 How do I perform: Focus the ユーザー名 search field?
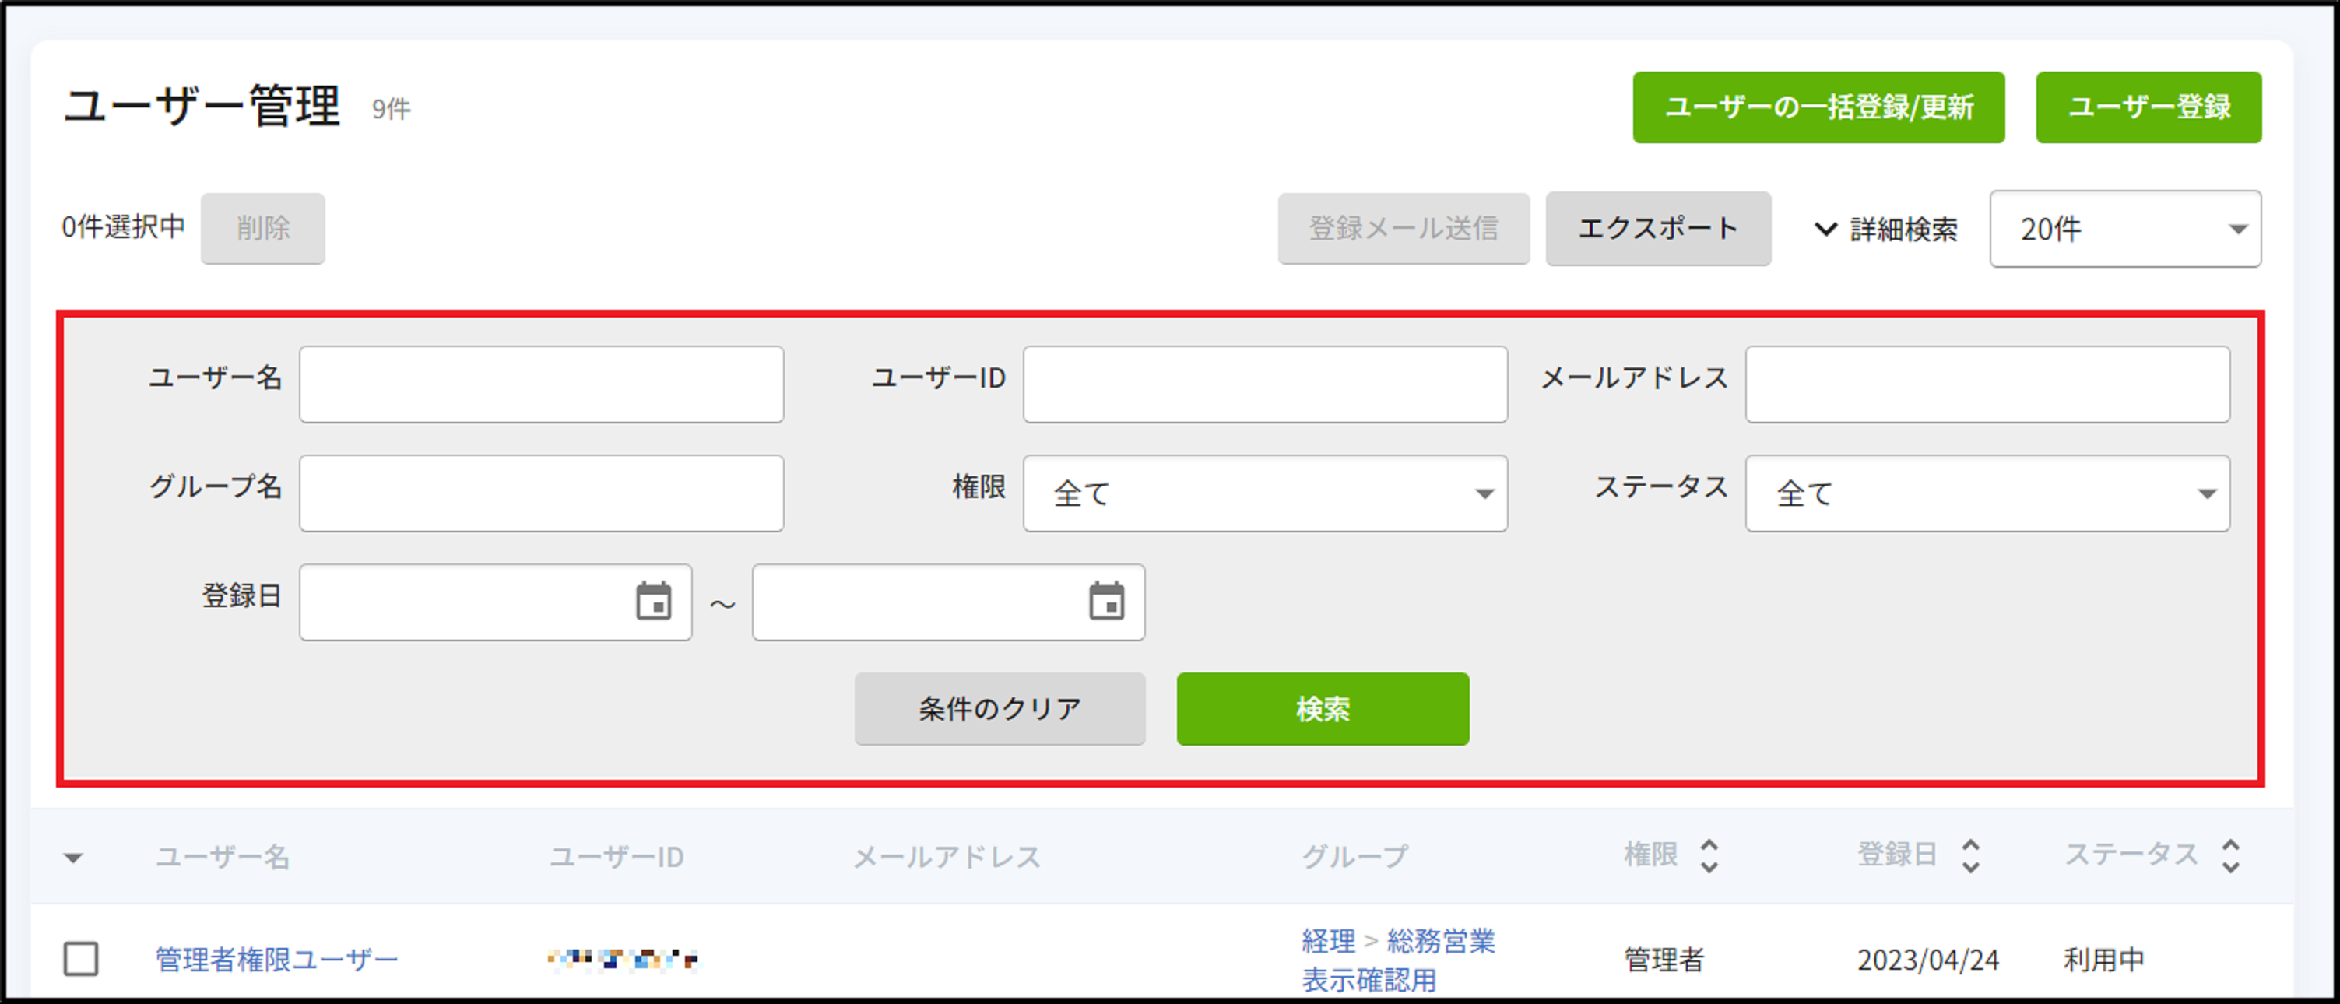click(x=541, y=384)
